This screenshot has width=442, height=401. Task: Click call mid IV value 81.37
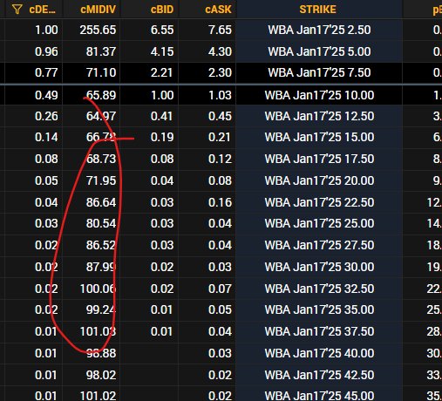click(x=101, y=51)
